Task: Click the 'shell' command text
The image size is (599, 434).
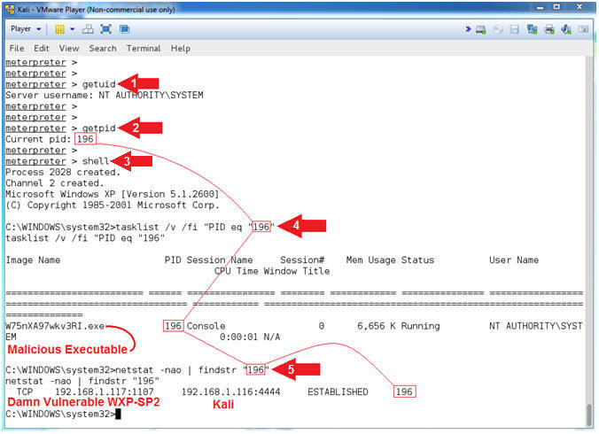Action: (96, 161)
